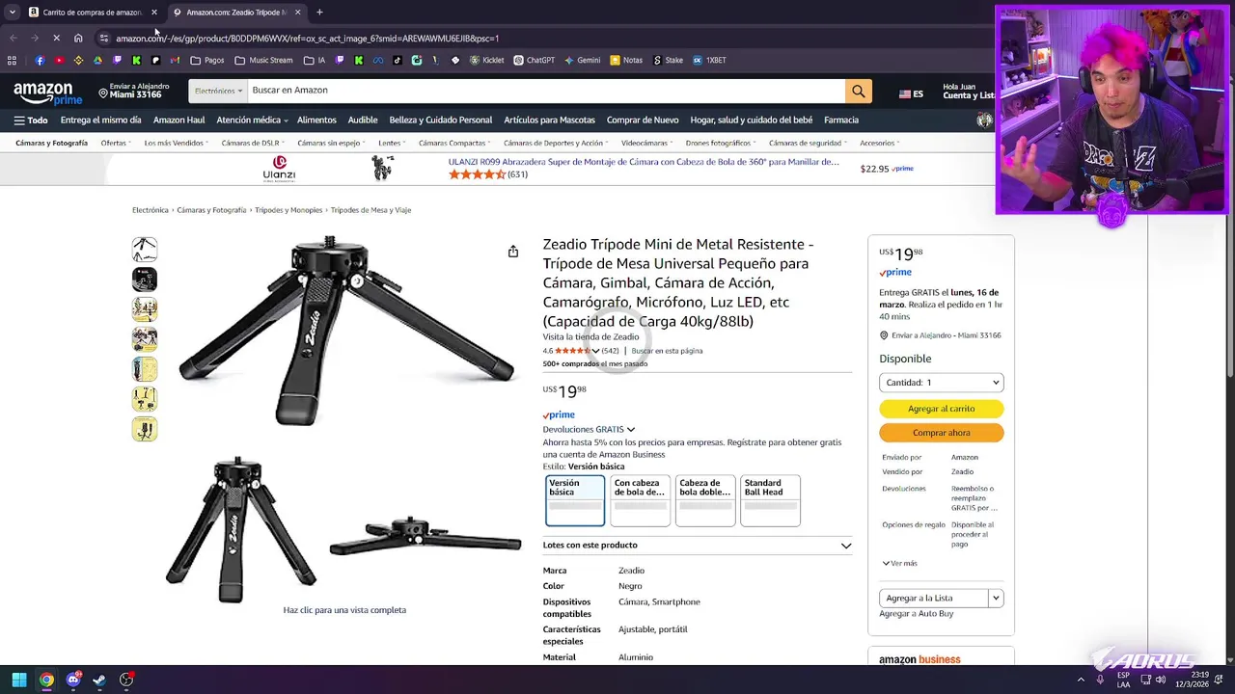Stop page loading with the X button

pos(56,38)
